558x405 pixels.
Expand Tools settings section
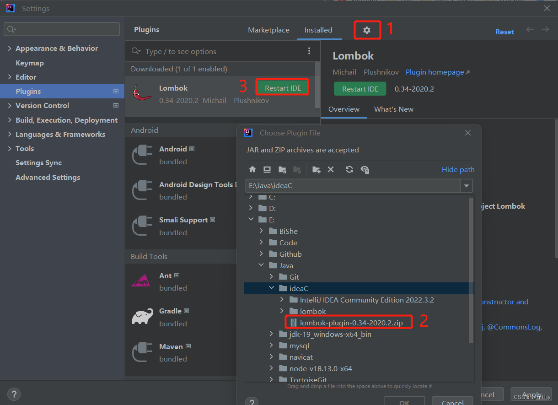pyautogui.click(x=10, y=148)
